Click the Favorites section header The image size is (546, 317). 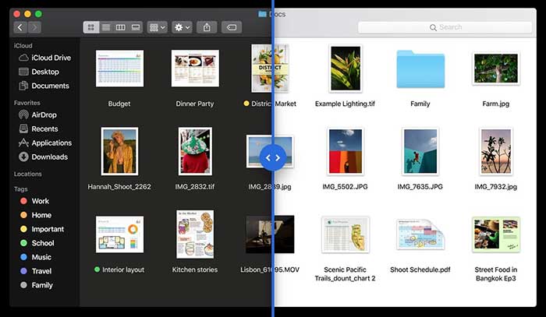tap(27, 103)
